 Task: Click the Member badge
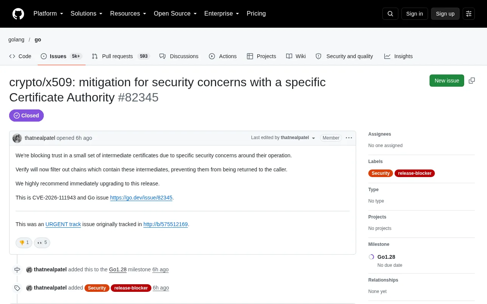331,138
